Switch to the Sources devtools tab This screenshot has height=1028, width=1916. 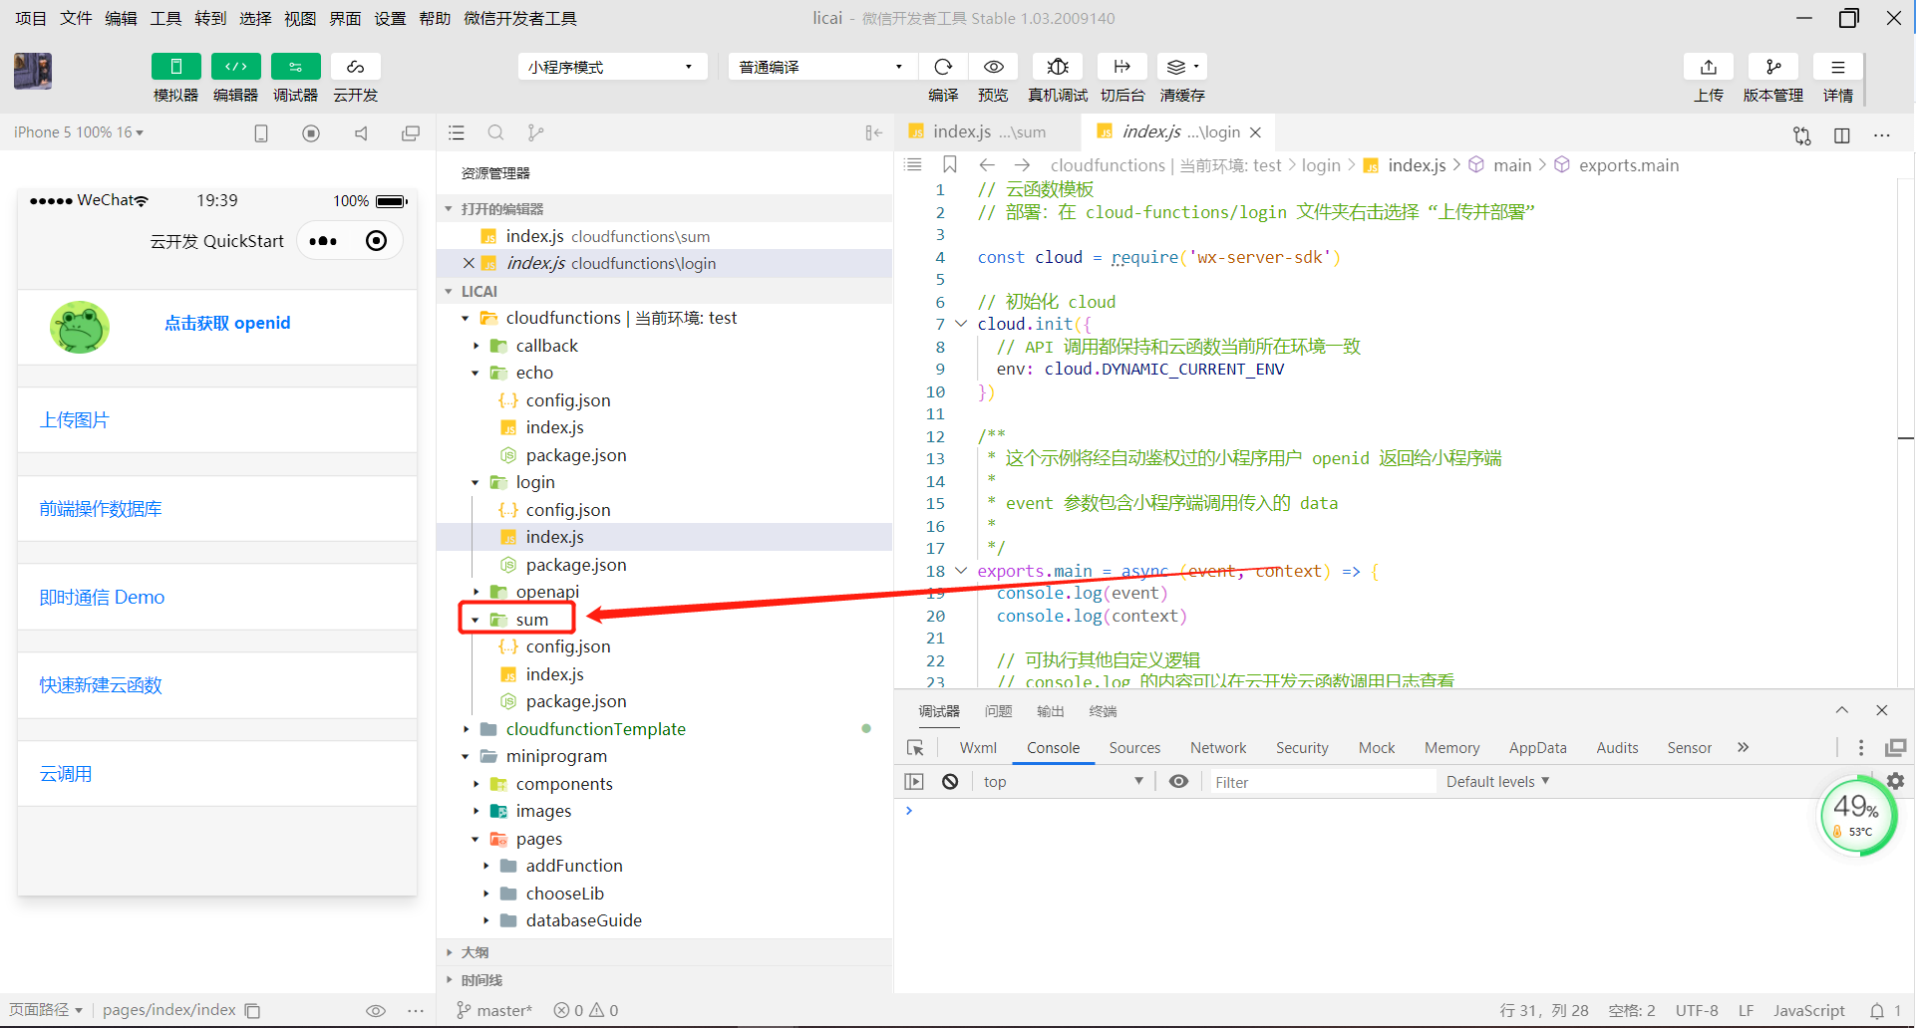point(1134,748)
